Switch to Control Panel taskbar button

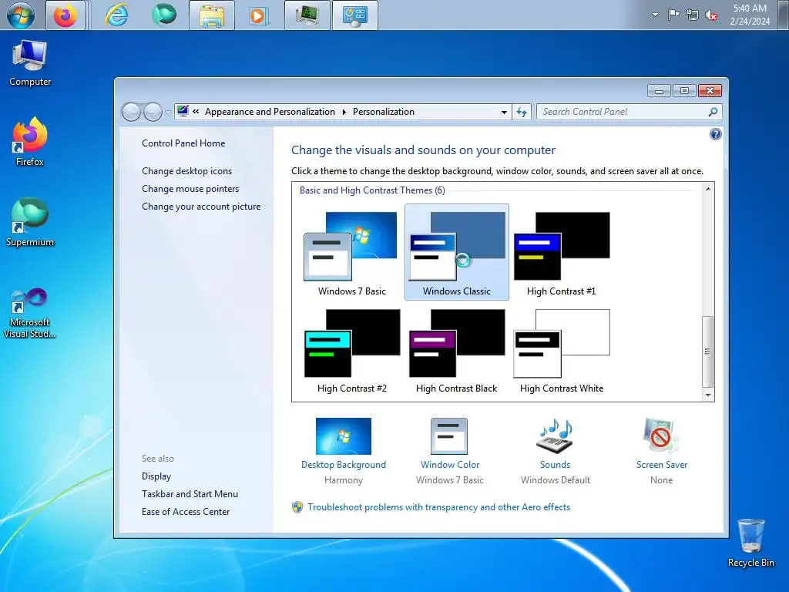[x=354, y=15]
